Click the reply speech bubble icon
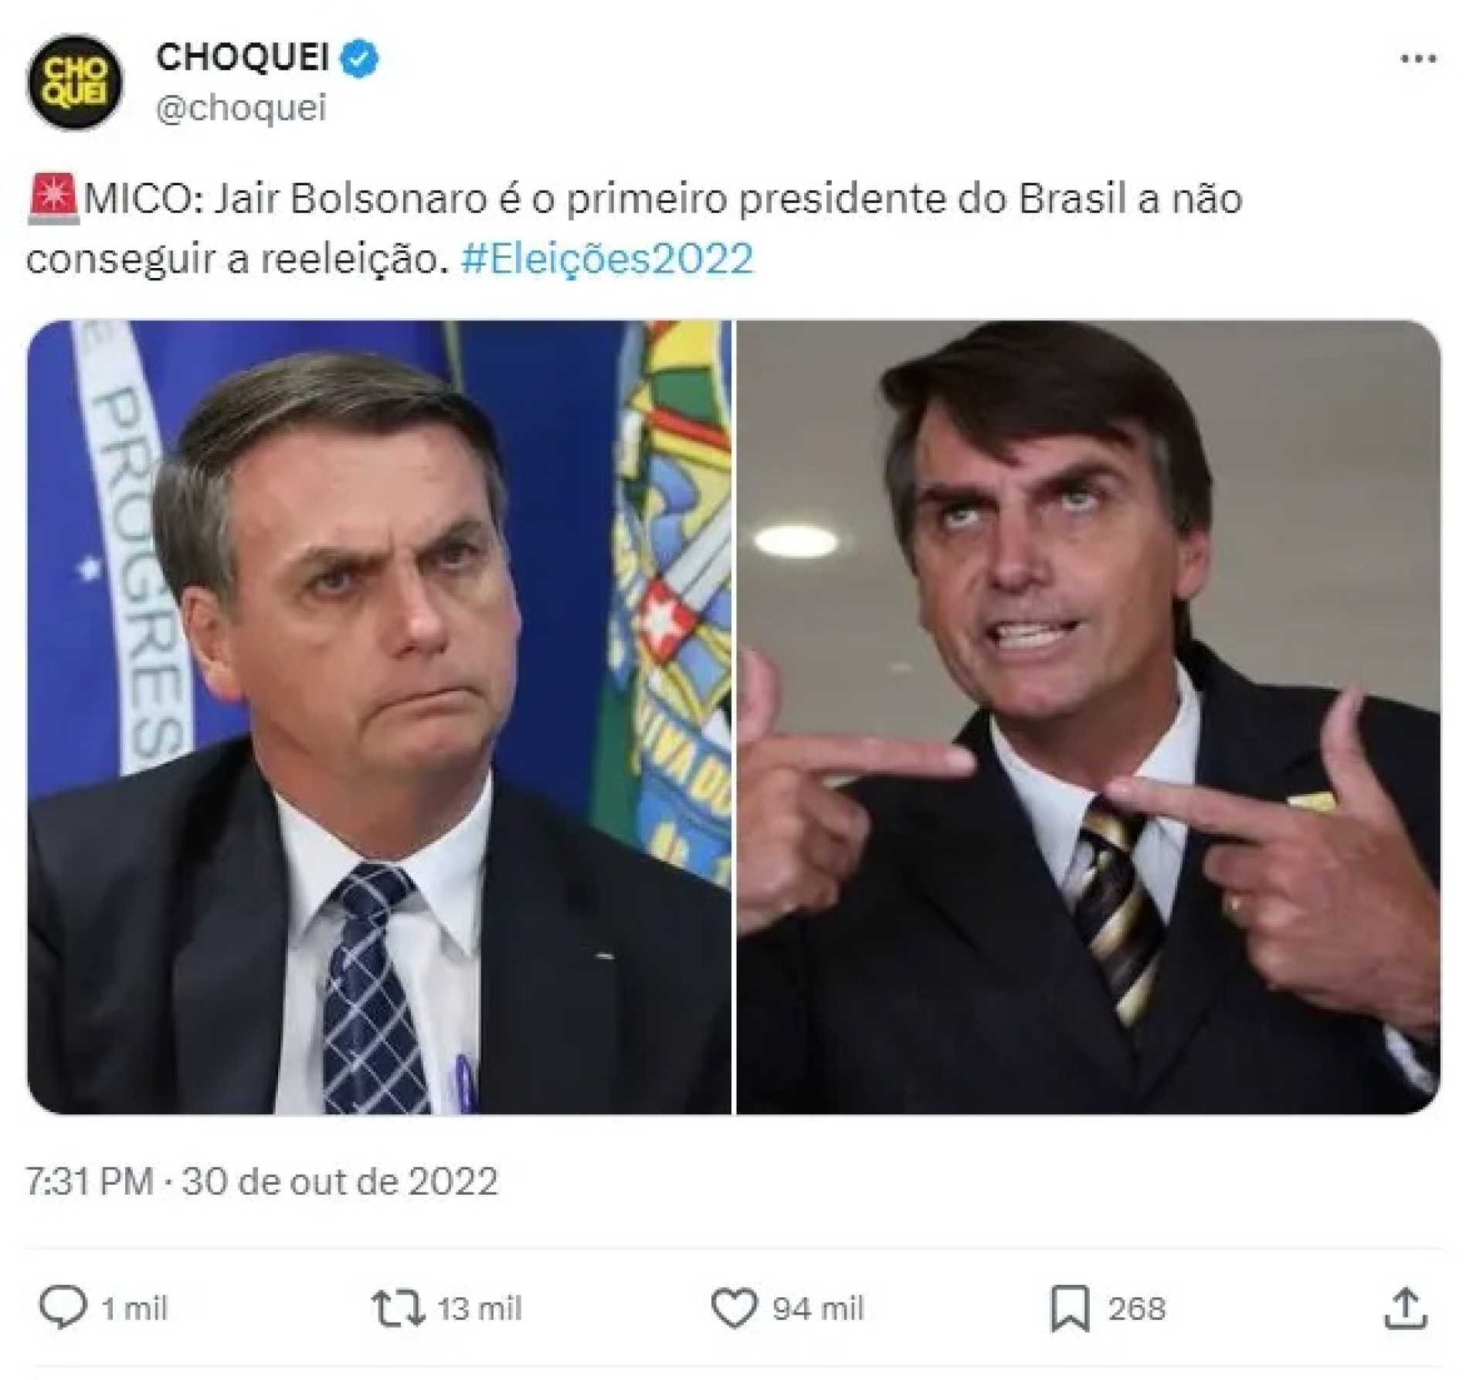 tap(63, 1308)
